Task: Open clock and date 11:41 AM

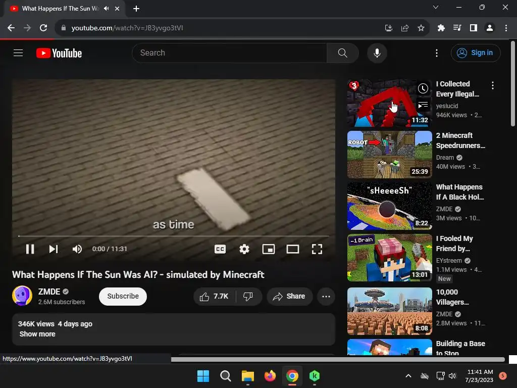Action: pos(480,376)
